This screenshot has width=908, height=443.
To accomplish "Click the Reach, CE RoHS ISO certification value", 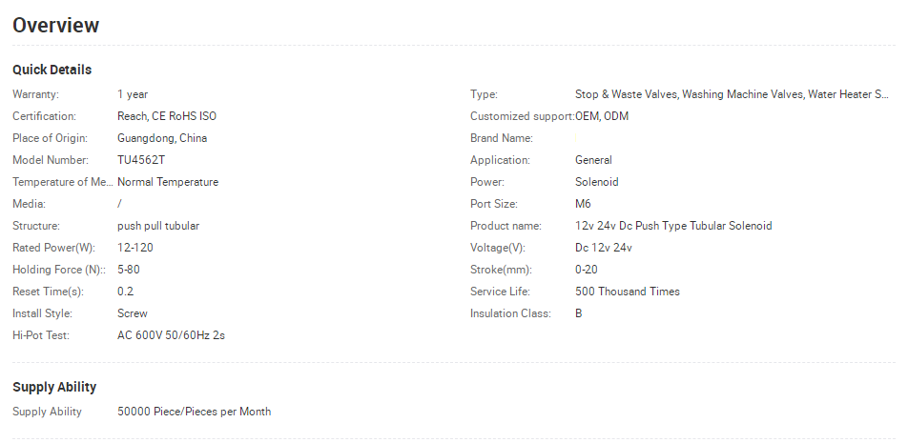I will [x=167, y=116].
